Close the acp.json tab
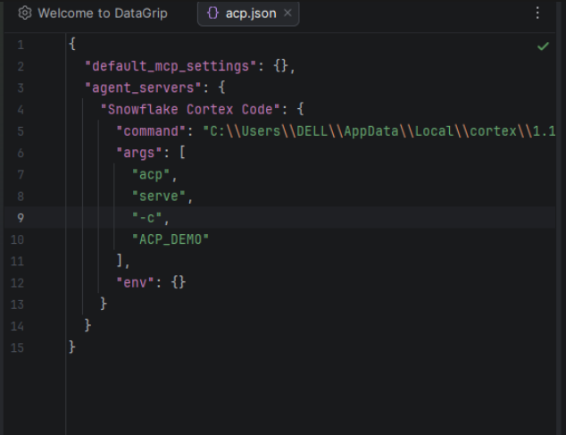Viewport: 566px width, 435px height. point(287,13)
